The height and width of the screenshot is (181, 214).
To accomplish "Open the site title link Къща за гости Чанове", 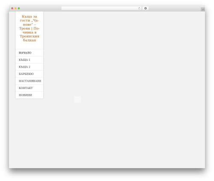I will 30,28.
